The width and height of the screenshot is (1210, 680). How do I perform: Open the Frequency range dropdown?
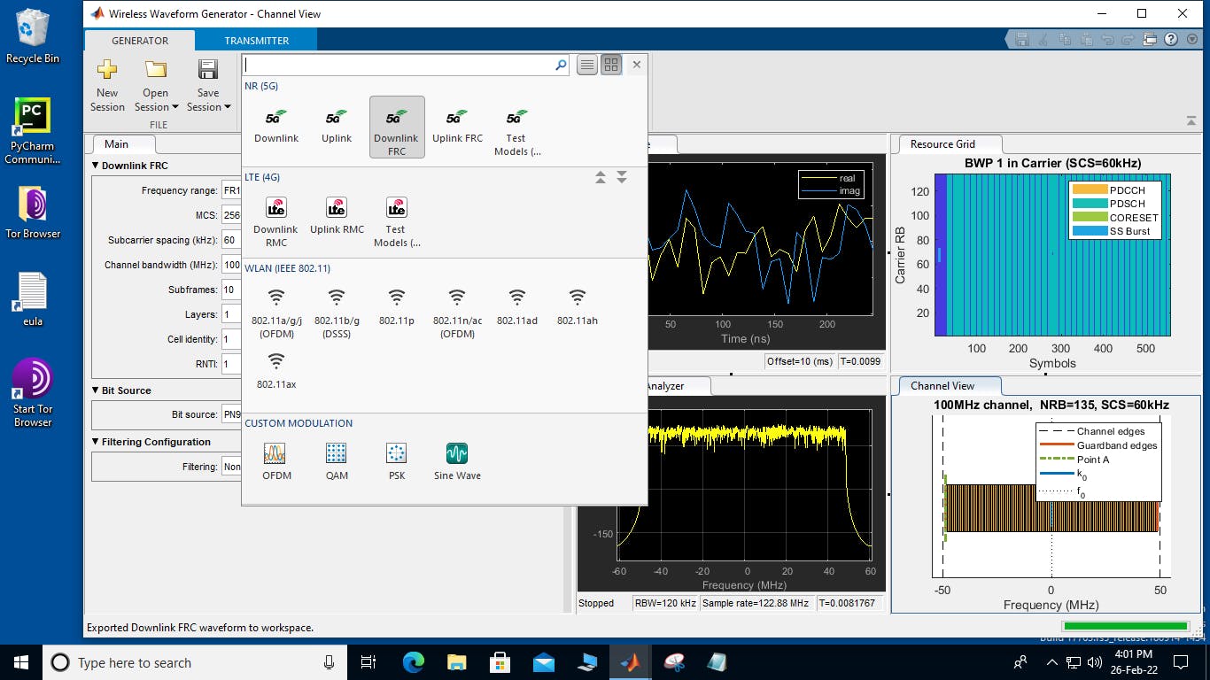pos(231,190)
